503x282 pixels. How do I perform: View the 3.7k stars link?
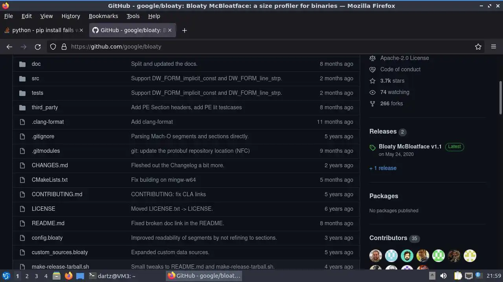[x=392, y=81]
